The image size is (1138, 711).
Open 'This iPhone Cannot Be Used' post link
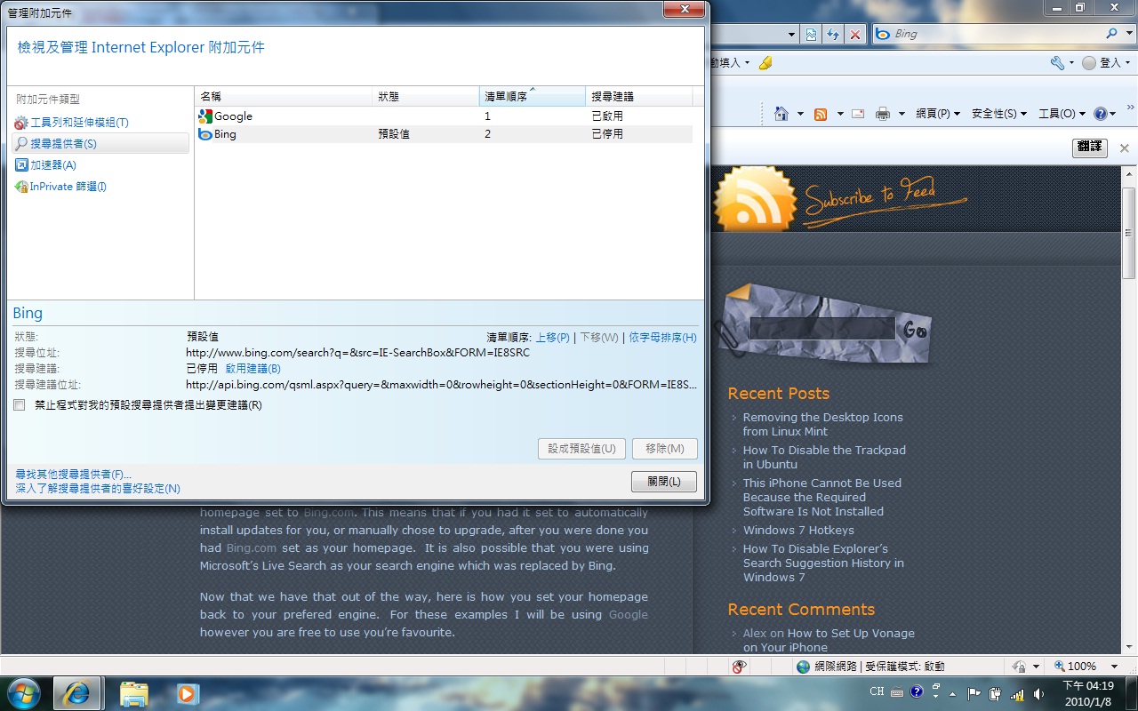coord(822,497)
